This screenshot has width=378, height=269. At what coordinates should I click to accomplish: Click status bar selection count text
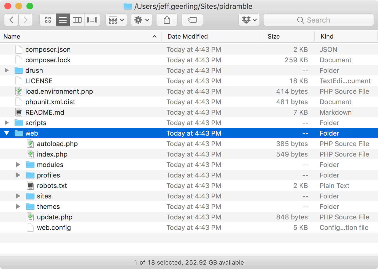189,262
